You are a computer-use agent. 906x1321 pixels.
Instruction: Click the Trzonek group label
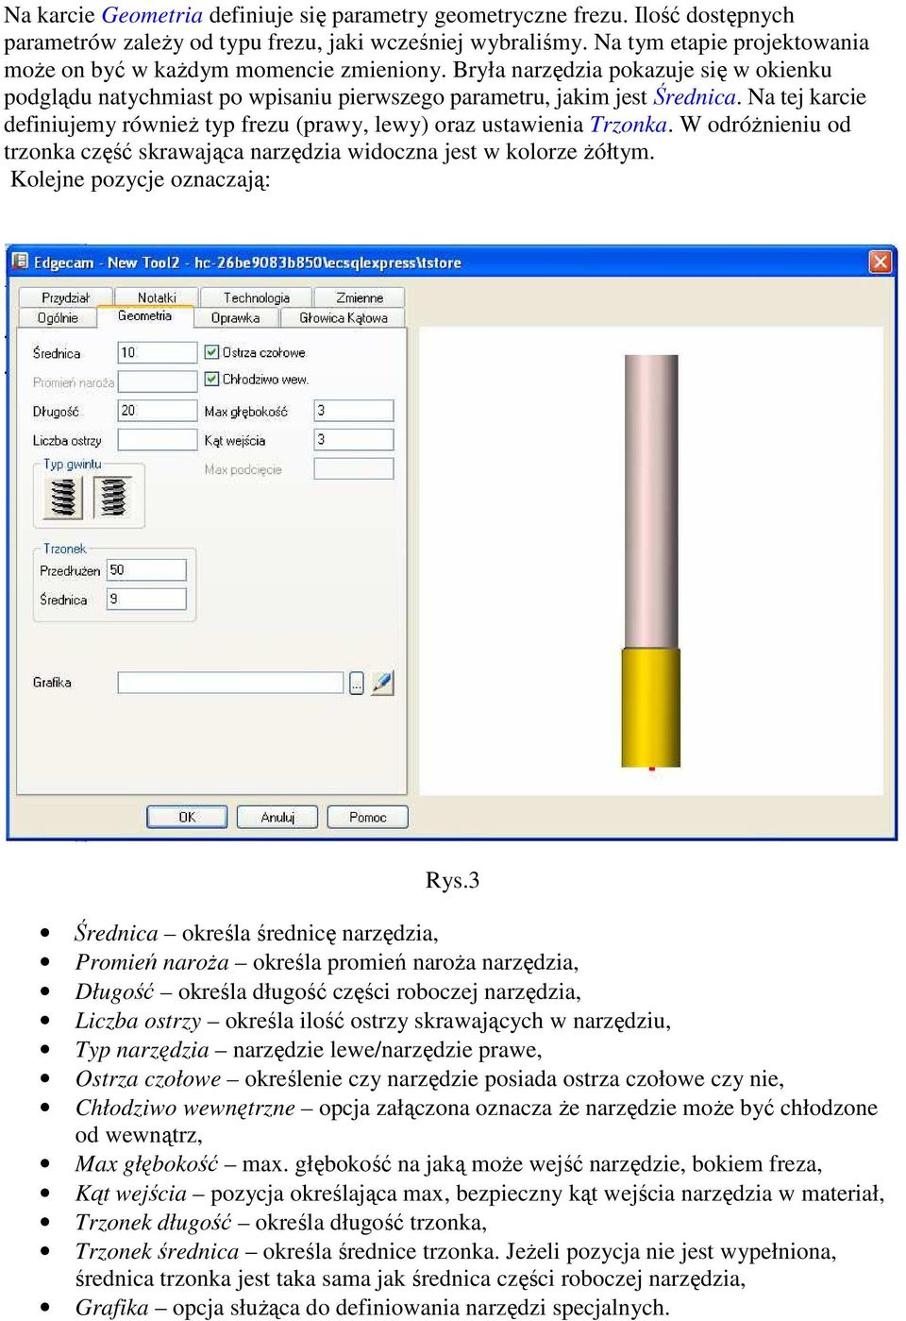click(x=64, y=548)
